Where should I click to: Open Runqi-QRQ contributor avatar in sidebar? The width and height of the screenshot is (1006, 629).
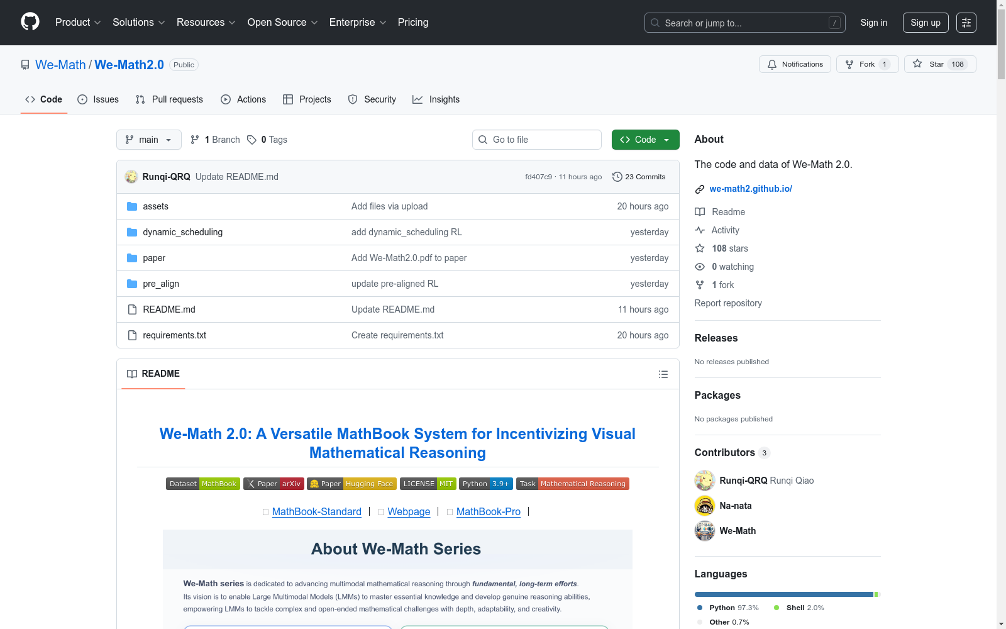[705, 481]
